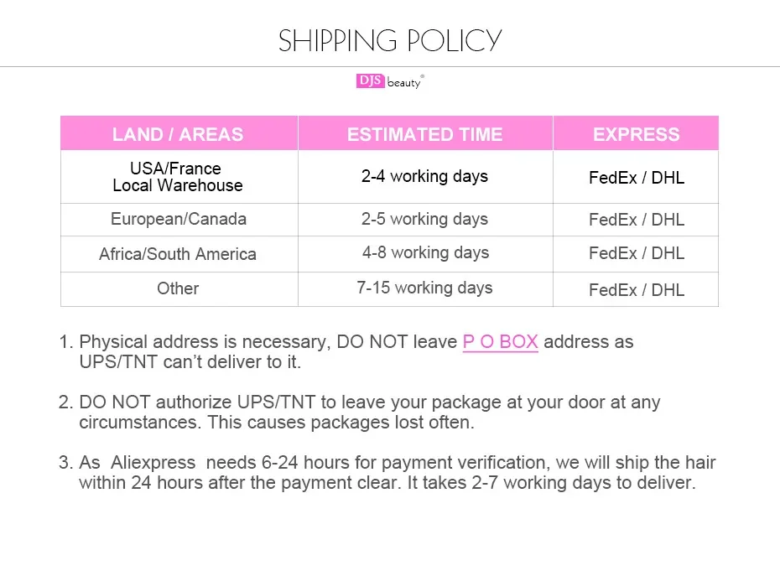Select the ESTIMATED TIME column header
780x571 pixels.
424,134
